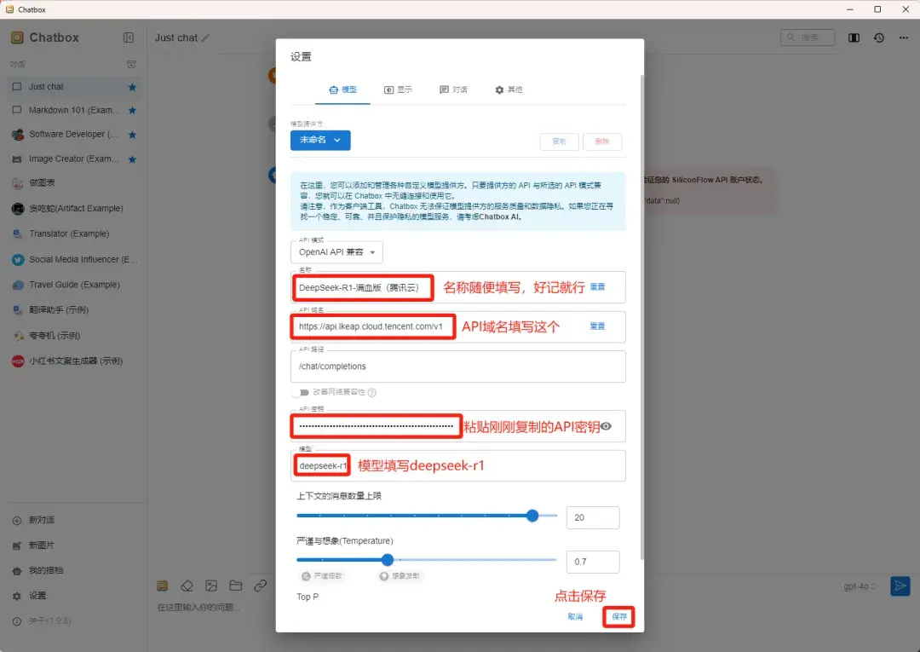
Task: Select the 想象发散 temperature preset
Action: [x=399, y=576]
